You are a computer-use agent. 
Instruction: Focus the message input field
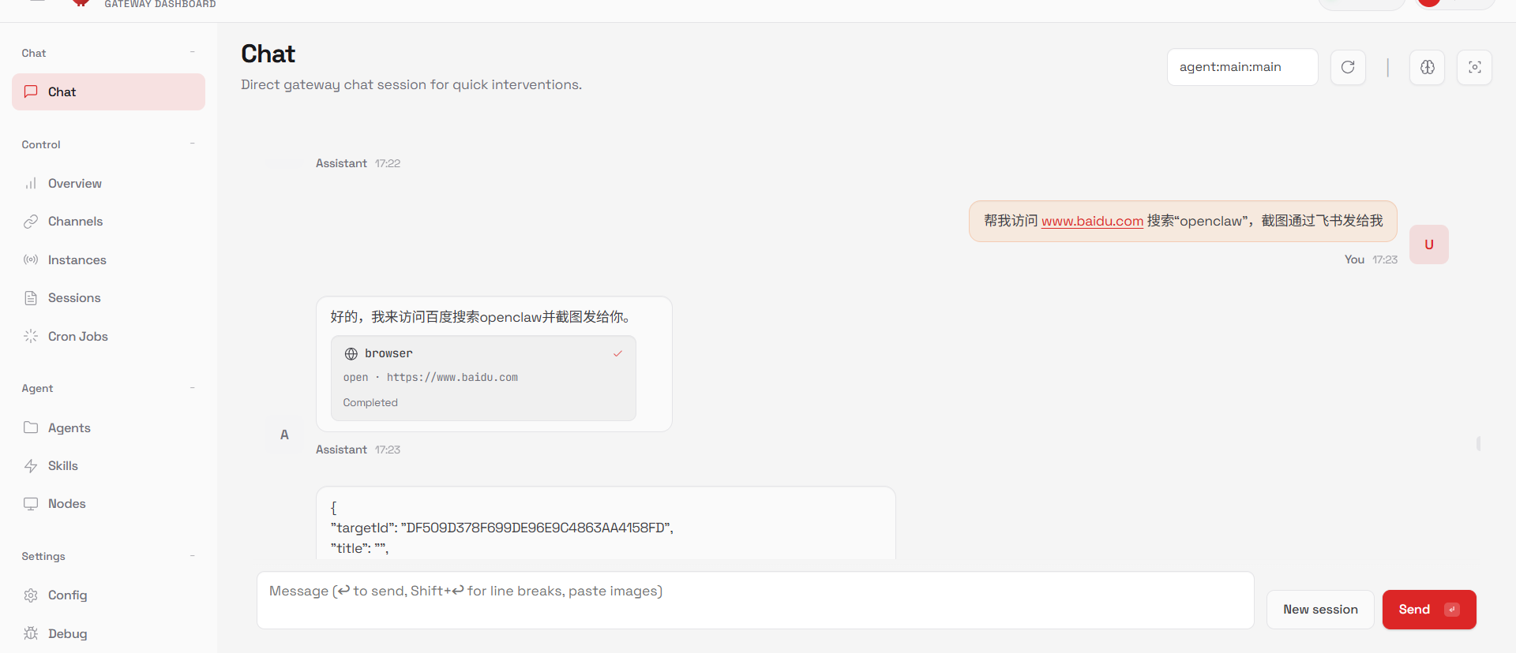coord(756,600)
